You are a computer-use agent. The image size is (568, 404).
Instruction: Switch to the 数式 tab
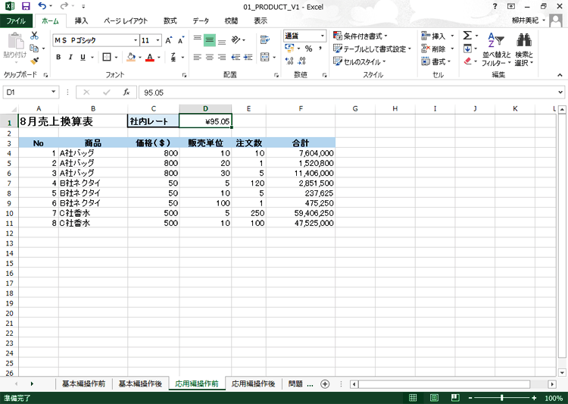click(170, 20)
